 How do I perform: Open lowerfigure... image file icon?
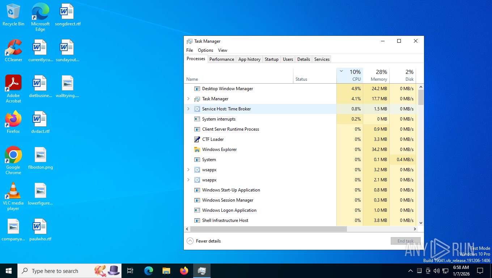point(41,194)
